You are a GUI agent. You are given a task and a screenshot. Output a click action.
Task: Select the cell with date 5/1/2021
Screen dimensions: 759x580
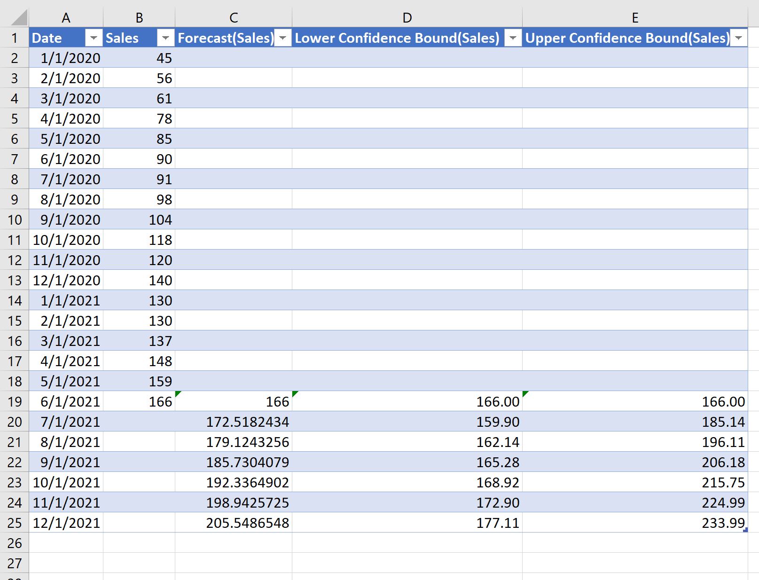(66, 382)
